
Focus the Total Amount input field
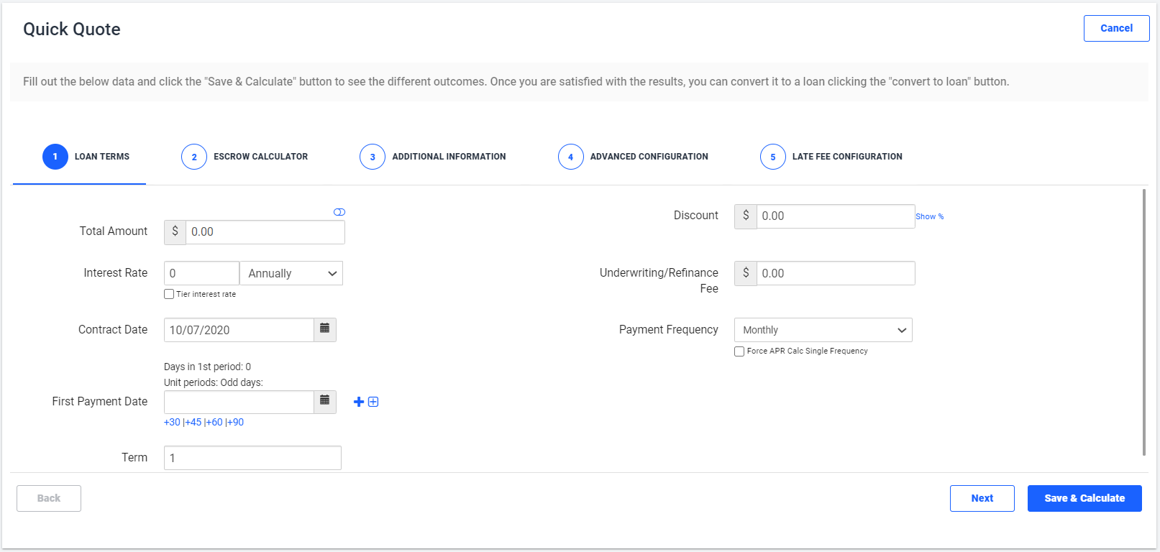[x=265, y=232]
